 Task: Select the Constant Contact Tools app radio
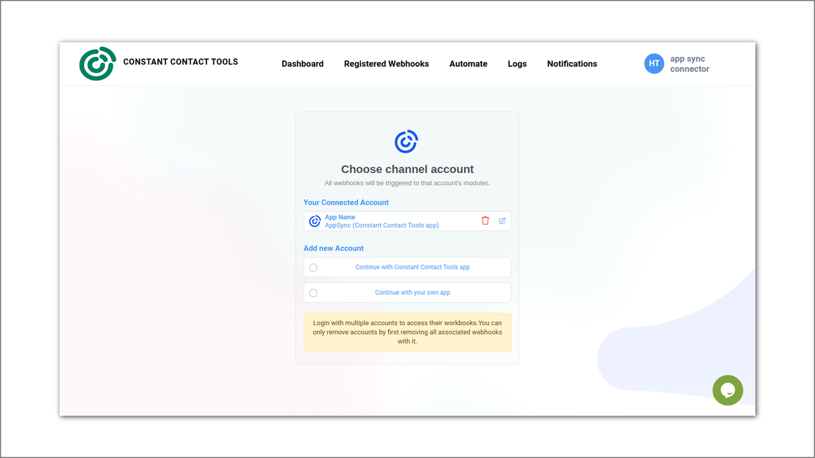coord(313,268)
